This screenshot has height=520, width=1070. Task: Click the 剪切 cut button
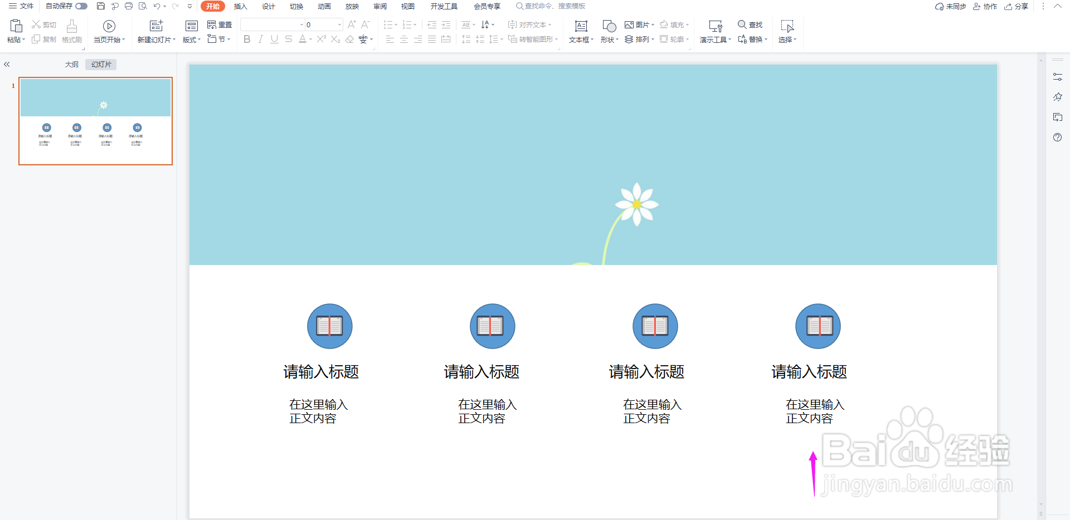44,24
